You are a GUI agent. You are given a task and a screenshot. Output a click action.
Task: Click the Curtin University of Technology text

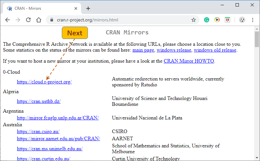tap(146, 158)
